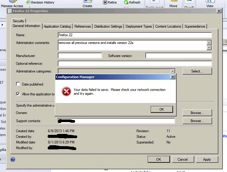Click OK in Firefox 22 Properties window

[159, 160]
